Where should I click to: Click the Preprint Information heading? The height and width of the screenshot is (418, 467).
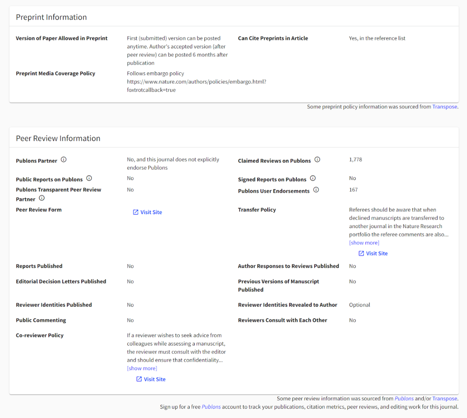pos(51,17)
